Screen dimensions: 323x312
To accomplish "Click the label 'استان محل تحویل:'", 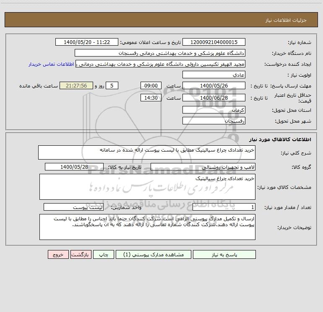I will pos(292,110).
